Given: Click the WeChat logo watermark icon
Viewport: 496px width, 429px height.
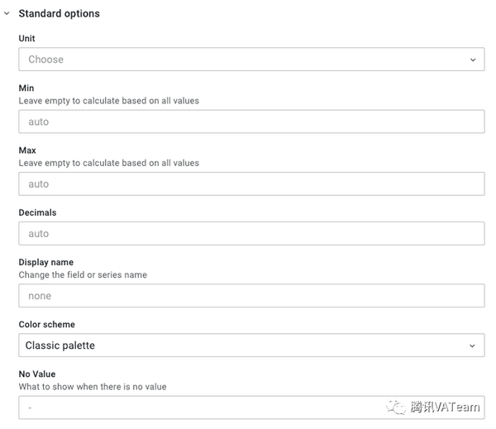Looking at the screenshot, I should 398,407.
